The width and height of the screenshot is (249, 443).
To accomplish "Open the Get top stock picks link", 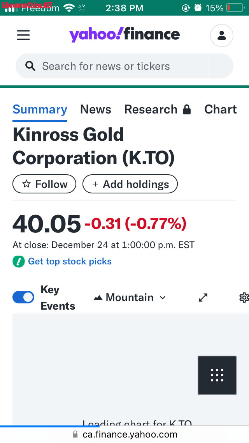I will (70, 261).
